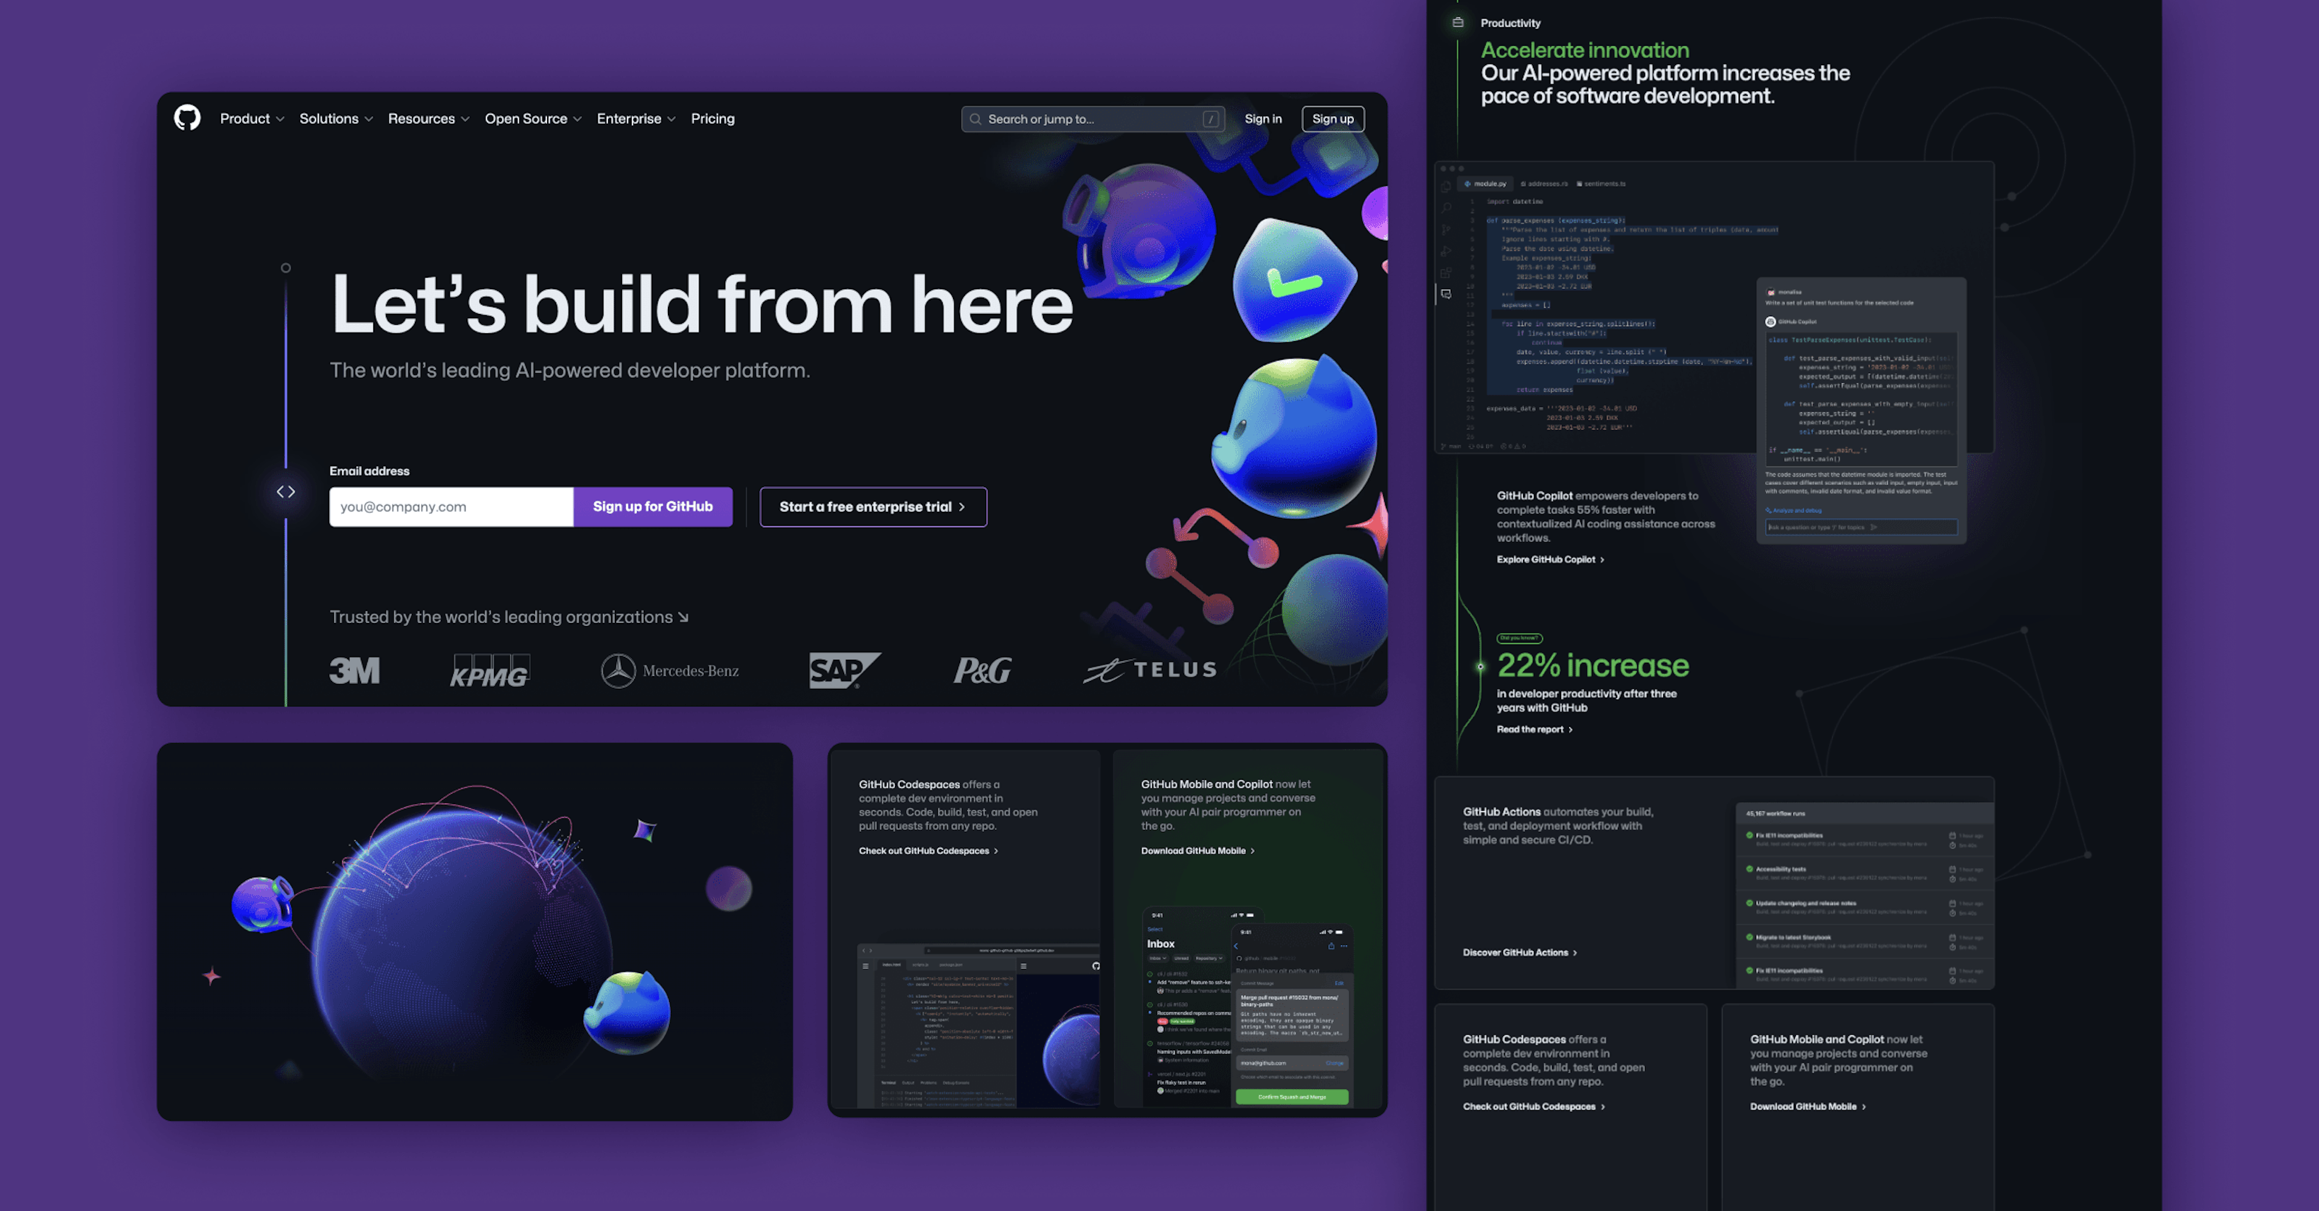Open the Read the report link
Screen dimensions: 2319x1211
(x=1535, y=730)
